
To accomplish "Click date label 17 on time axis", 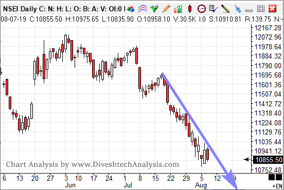I will click(x=94, y=178).
